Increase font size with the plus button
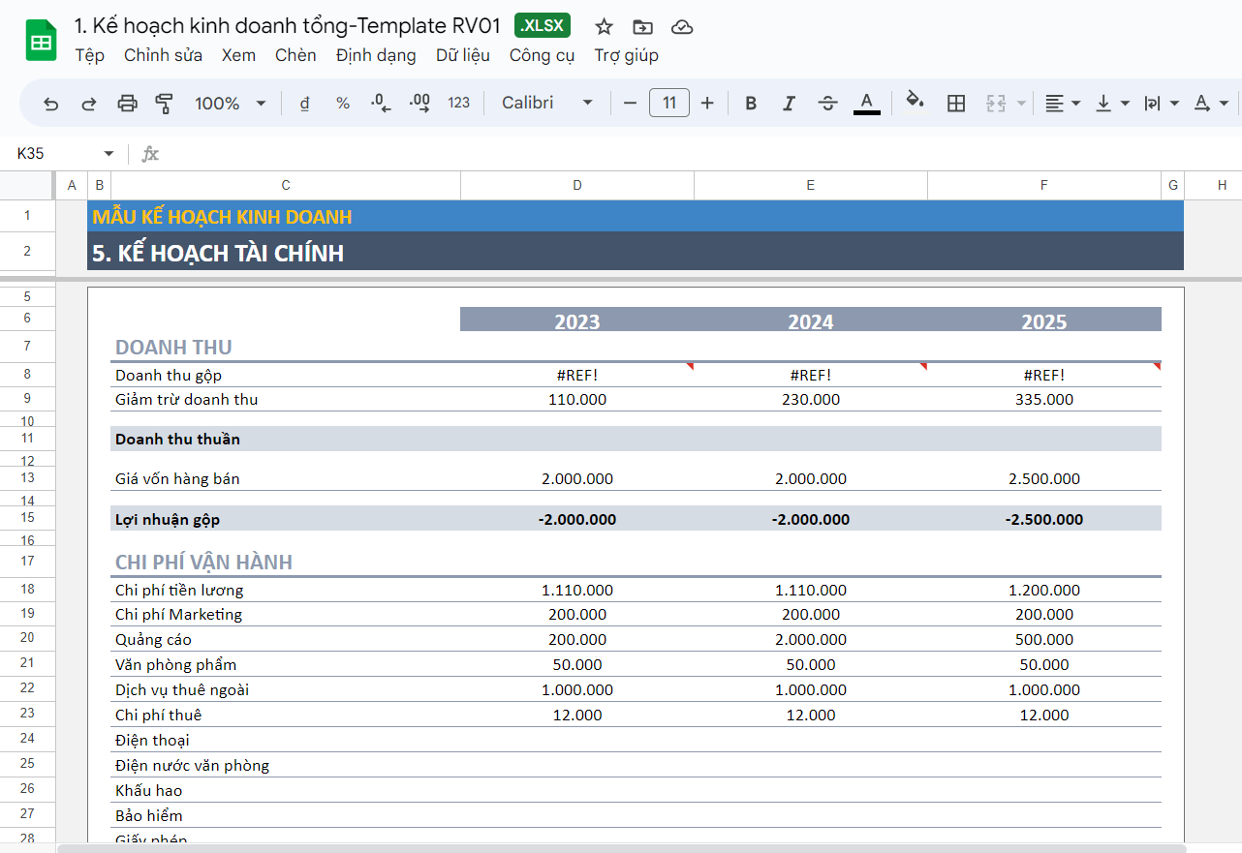 click(x=707, y=103)
